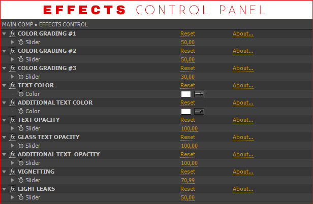Collapse the Text Opacity effect group
The height and width of the screenshot is (204, 313).
4,120
